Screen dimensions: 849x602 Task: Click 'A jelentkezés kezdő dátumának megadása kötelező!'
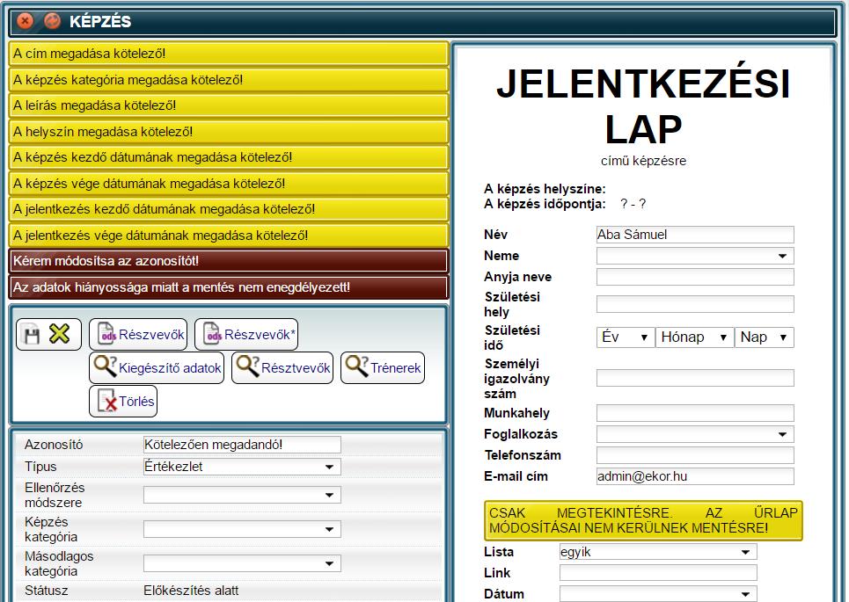[x=229, y=209]
